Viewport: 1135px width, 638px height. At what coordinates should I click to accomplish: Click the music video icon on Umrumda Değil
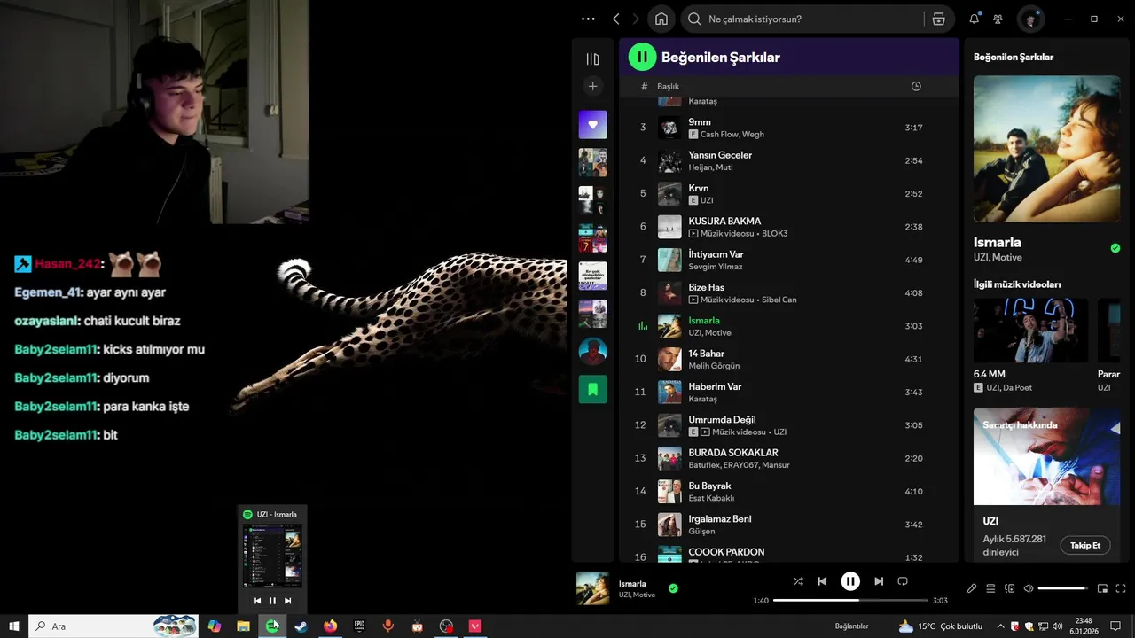(x=705, y=432)
